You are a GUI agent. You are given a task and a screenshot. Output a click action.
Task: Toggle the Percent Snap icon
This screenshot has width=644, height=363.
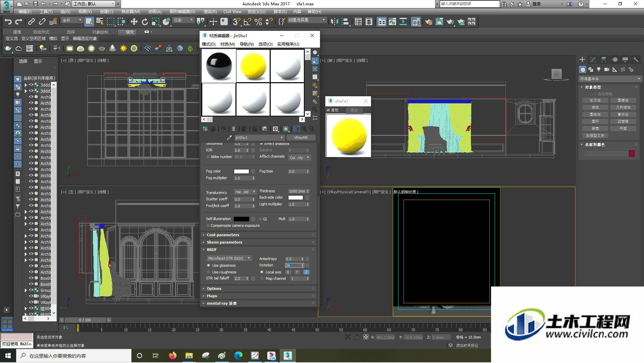258,22
